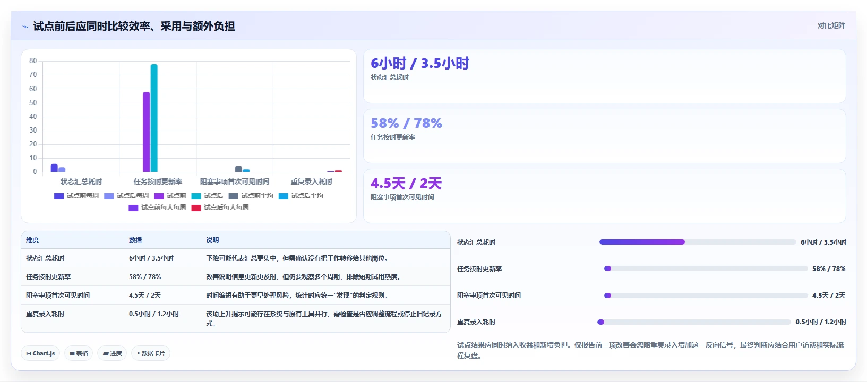This screenshot has height=382, width=867.
Task: Open the 4.5天 / 2天 stat card
Action: [x=604, y=196]
